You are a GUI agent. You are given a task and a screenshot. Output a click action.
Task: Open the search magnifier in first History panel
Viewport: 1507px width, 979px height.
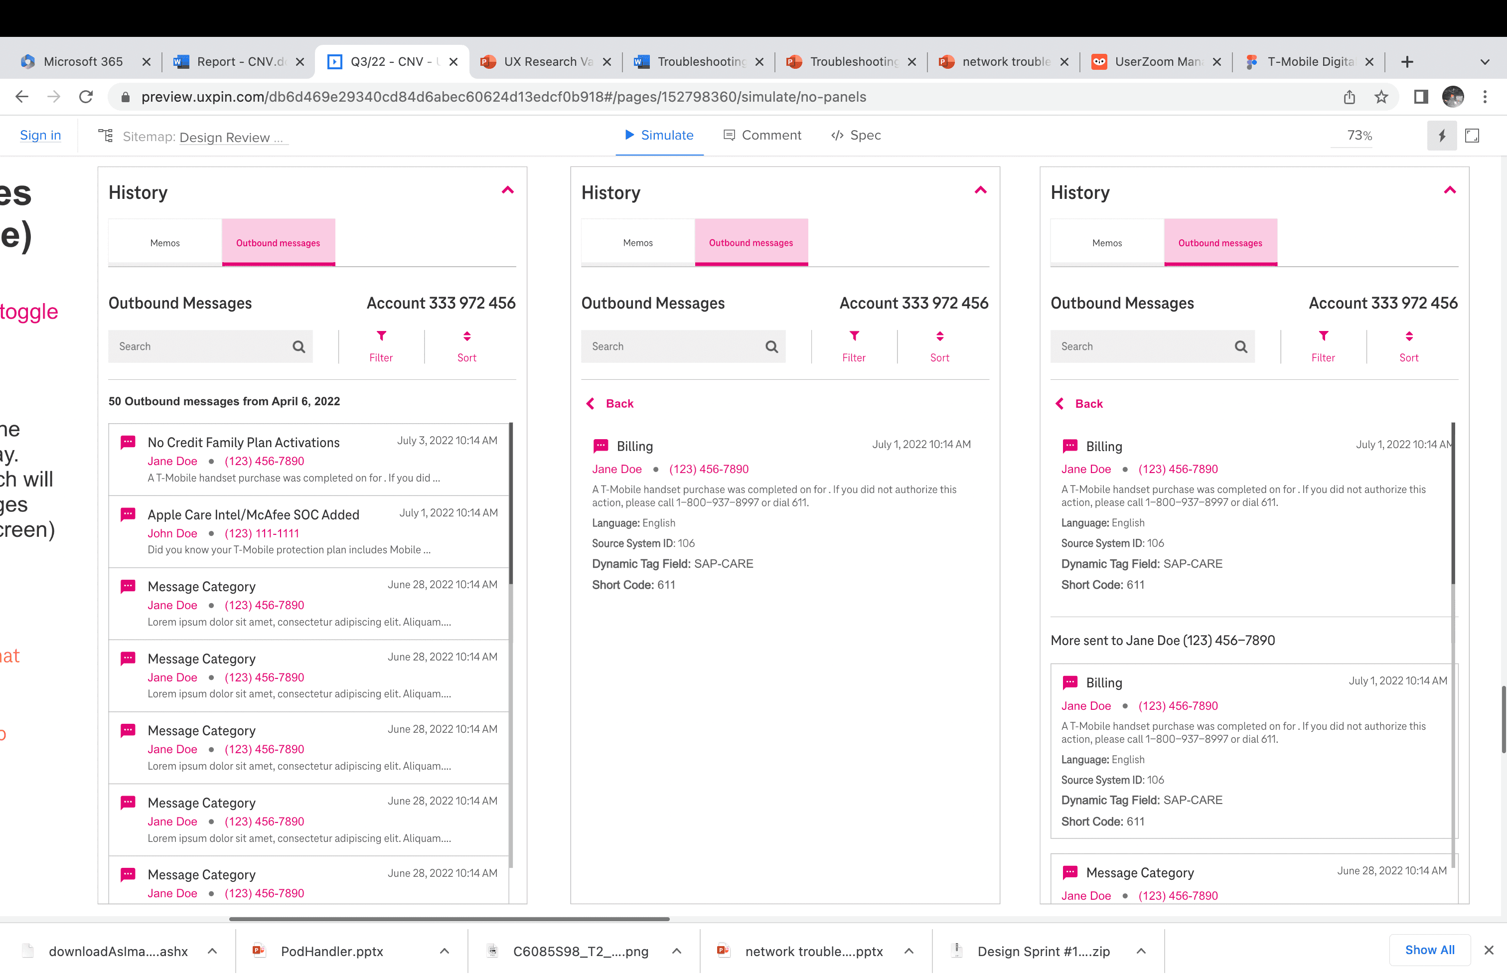(298, 346)
